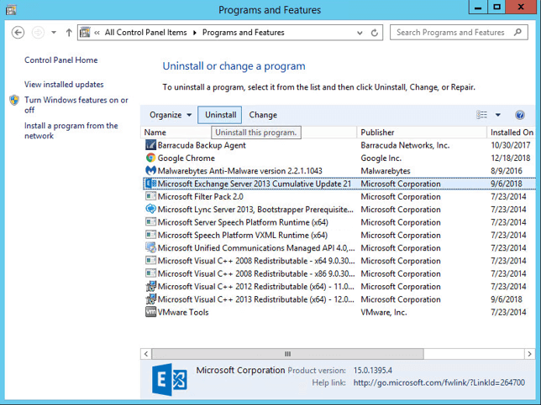Screen dimensions: 541x405
Task: Open View installed updates
Action: 64,85
